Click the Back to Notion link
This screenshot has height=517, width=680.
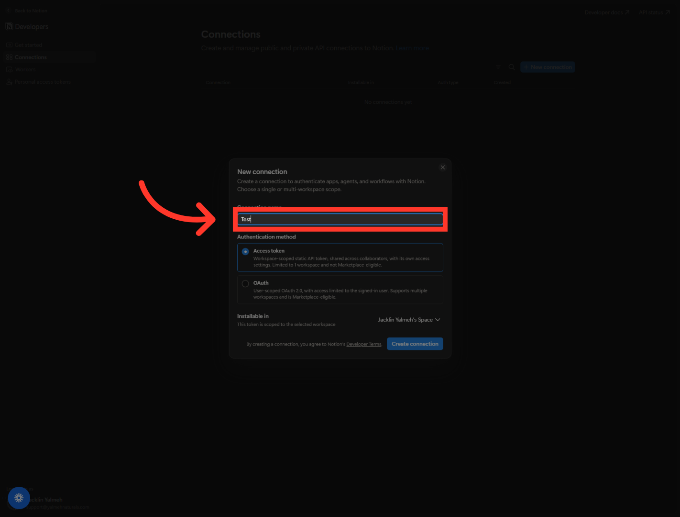[x=31, y=11]
